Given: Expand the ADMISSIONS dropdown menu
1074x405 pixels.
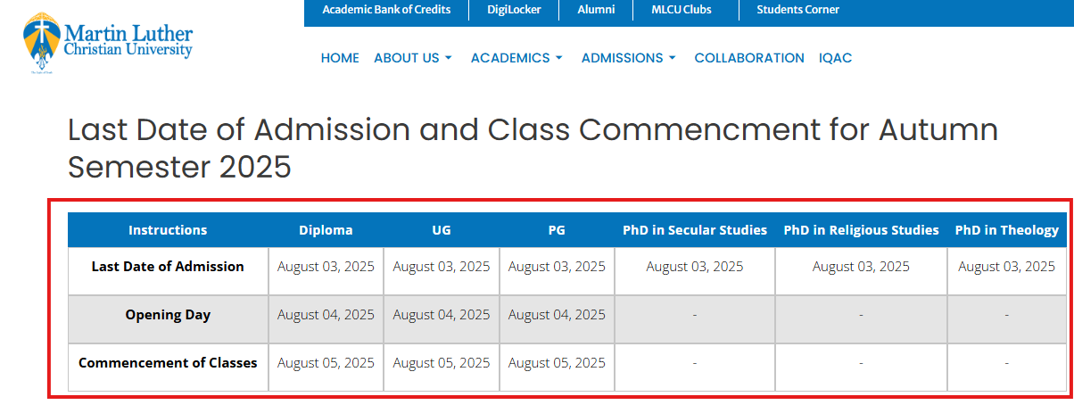Looking at the screenshot, I should (x=629, y=58).
